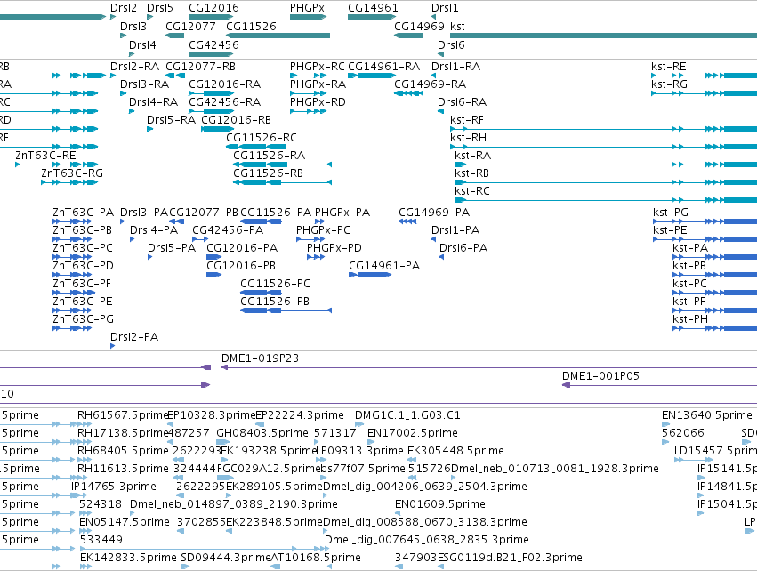The image size is (757, 571).
Task: Click protein PHGPx-PD label
Action: point(334,248)
